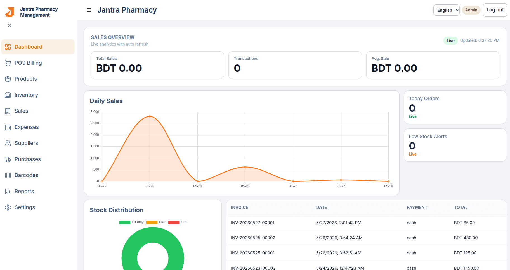Screen dimensions: 510x270
Task: Open the Dashboard menu item
Action: [x=38, y=47]
